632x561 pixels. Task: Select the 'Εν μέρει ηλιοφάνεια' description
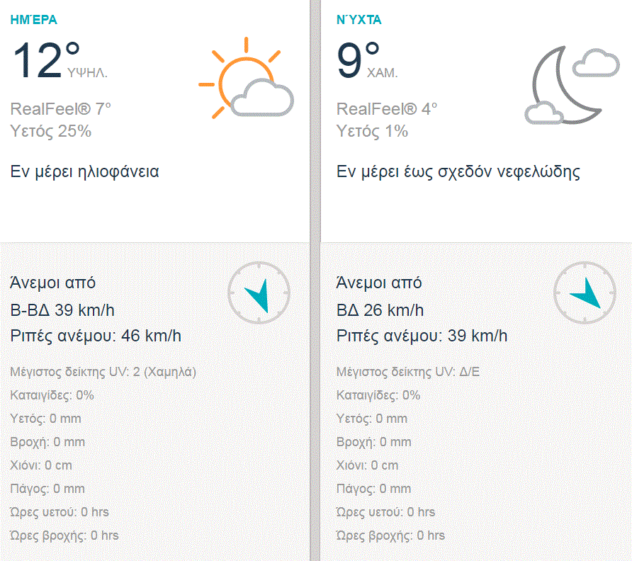(84, 171)
